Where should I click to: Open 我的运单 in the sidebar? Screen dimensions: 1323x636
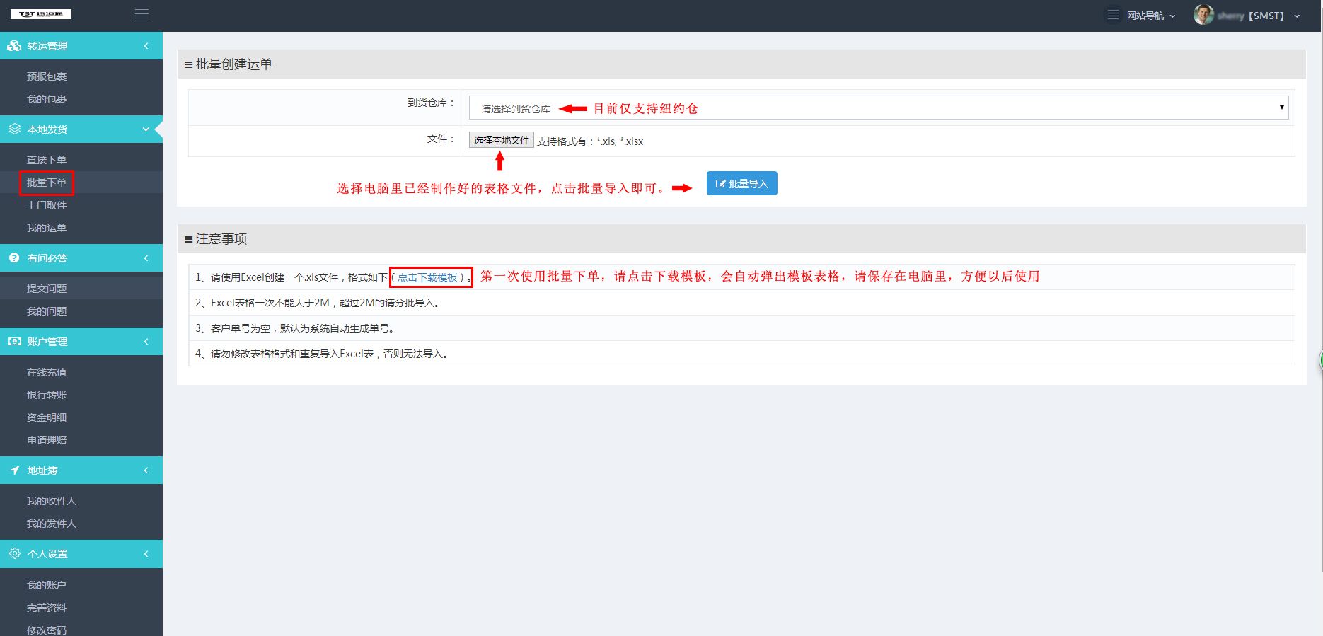47,228
